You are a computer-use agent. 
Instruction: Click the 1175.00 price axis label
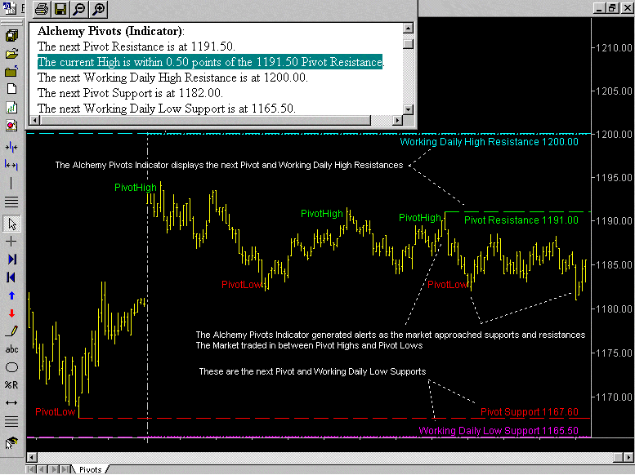tap(614, 353)
